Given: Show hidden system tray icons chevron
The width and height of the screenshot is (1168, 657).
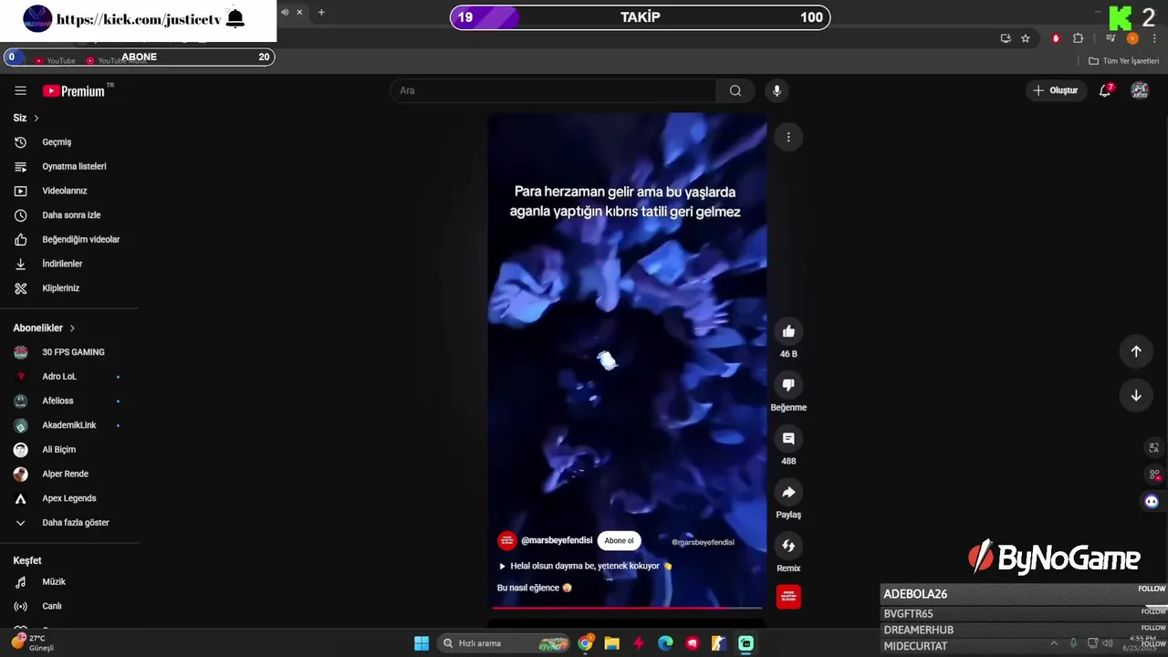Looking at the screenshot, I should (1054, 643).
